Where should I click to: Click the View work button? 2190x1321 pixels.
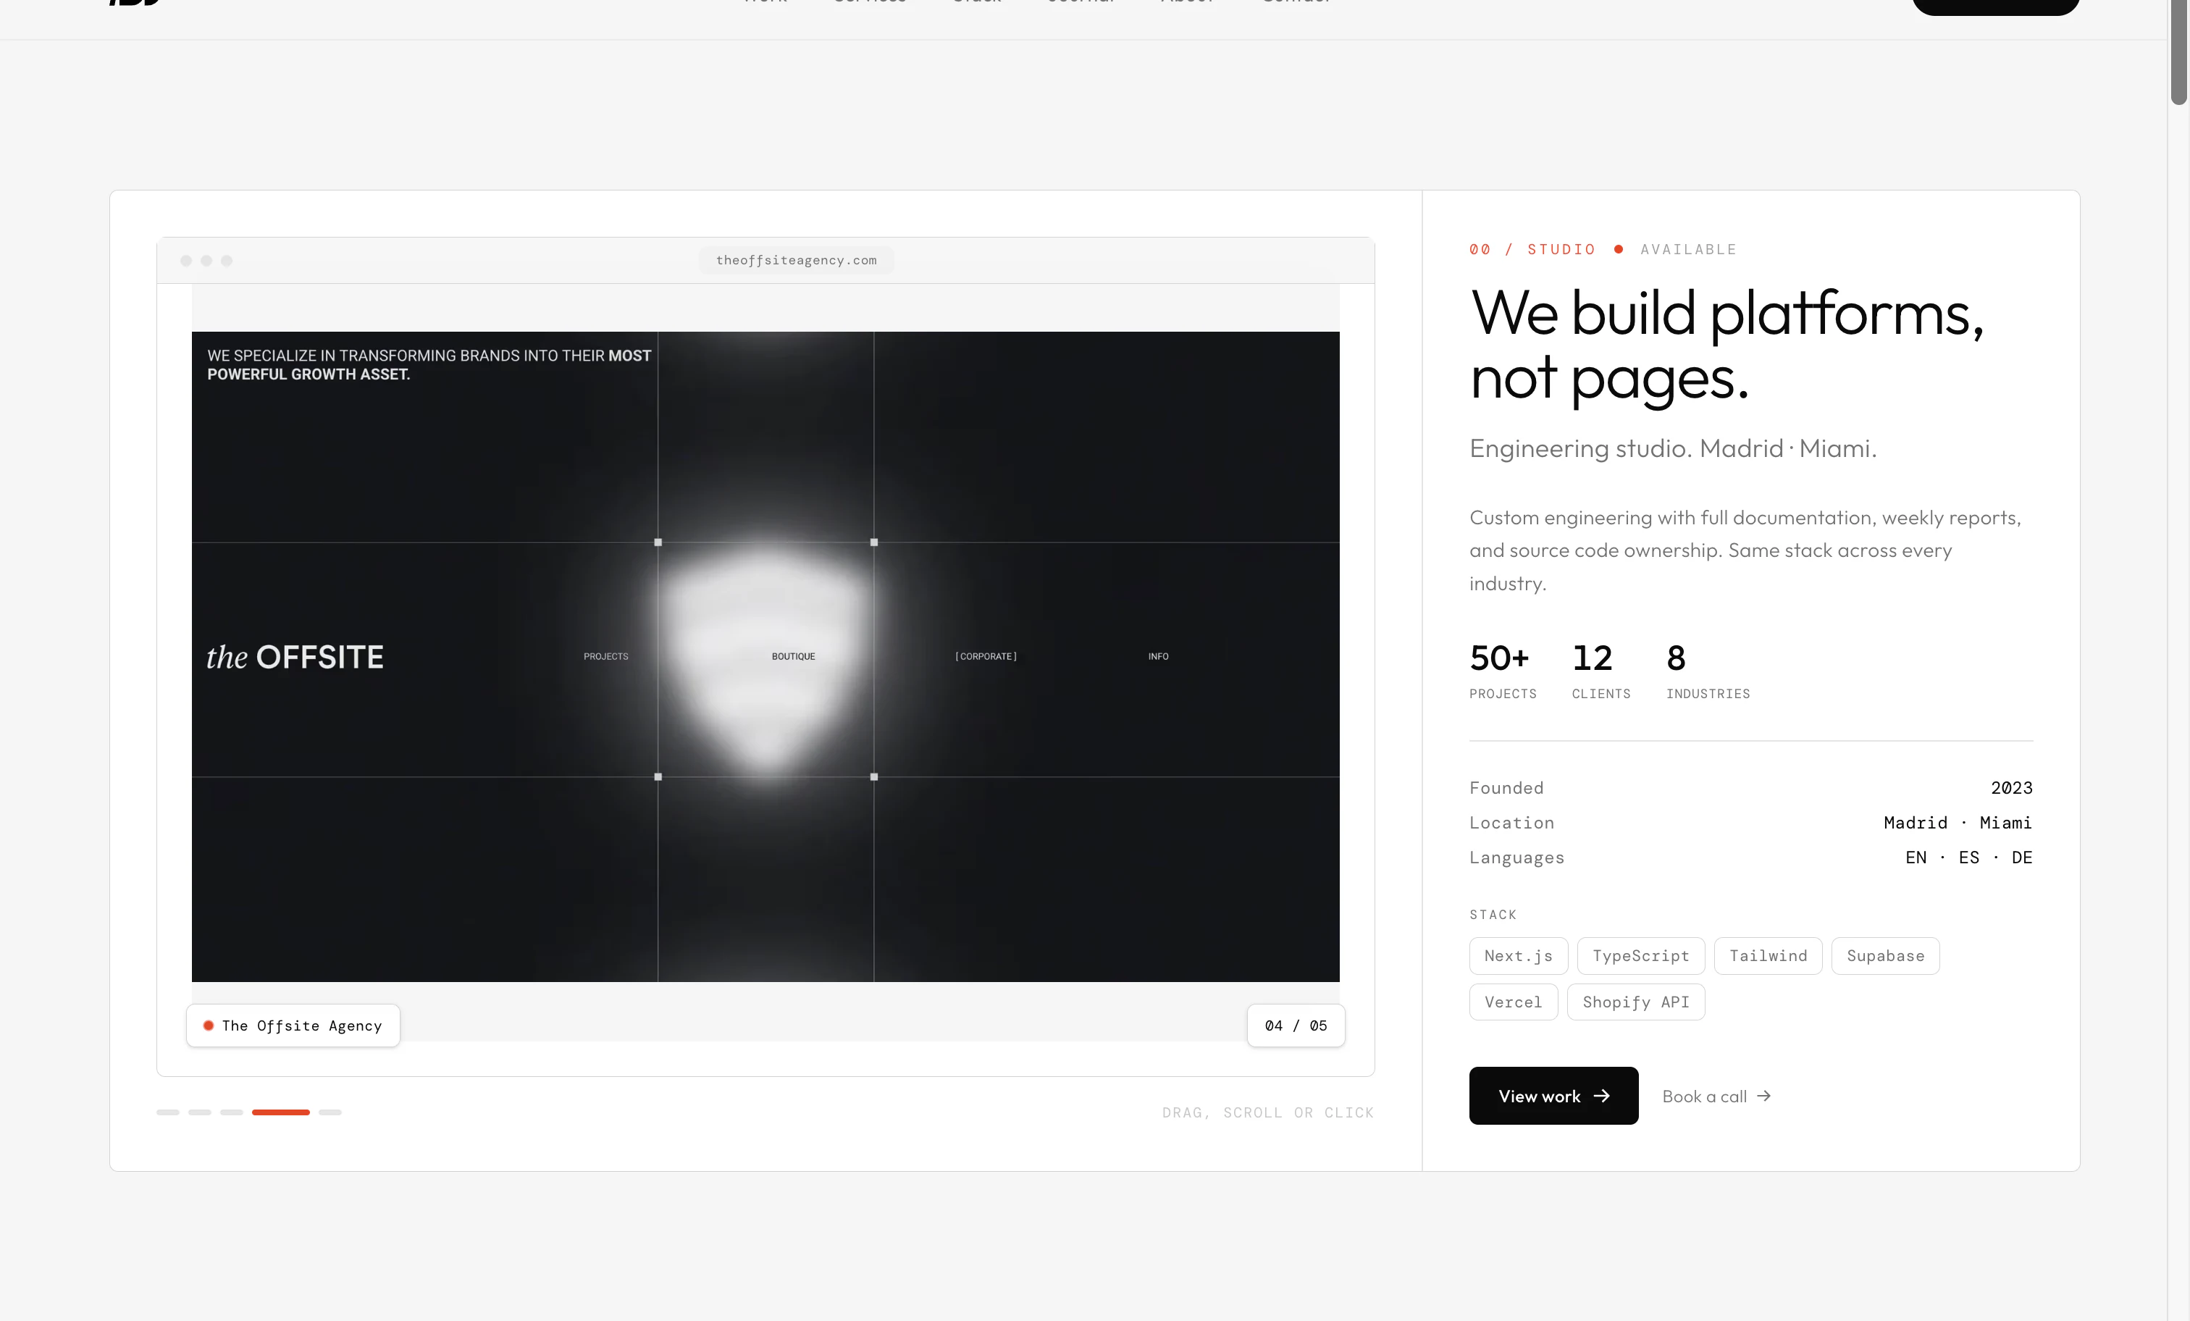1553,1096
